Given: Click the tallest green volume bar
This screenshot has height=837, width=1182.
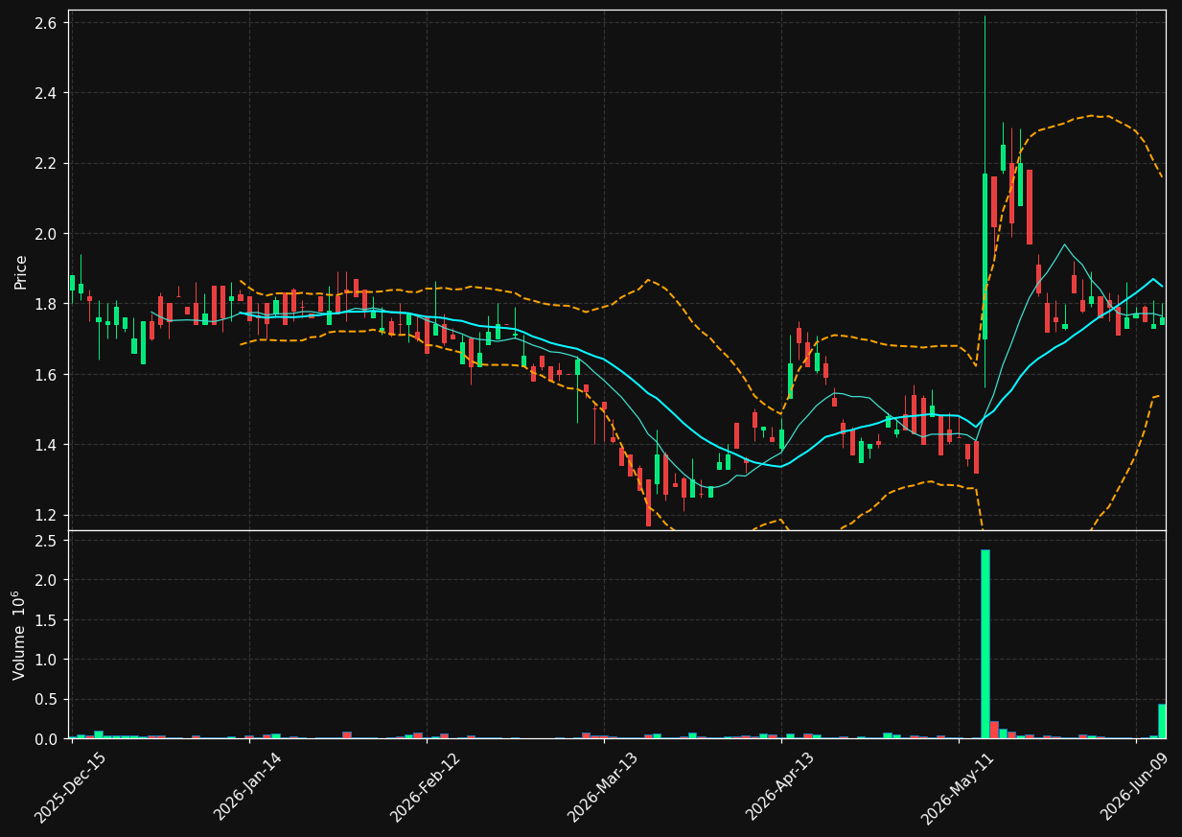Looking at the screenshot, I should (985, 644).
